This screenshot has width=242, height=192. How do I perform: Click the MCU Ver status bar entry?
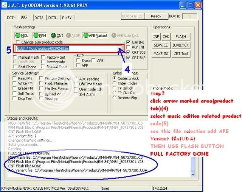[x=76, y=189]
